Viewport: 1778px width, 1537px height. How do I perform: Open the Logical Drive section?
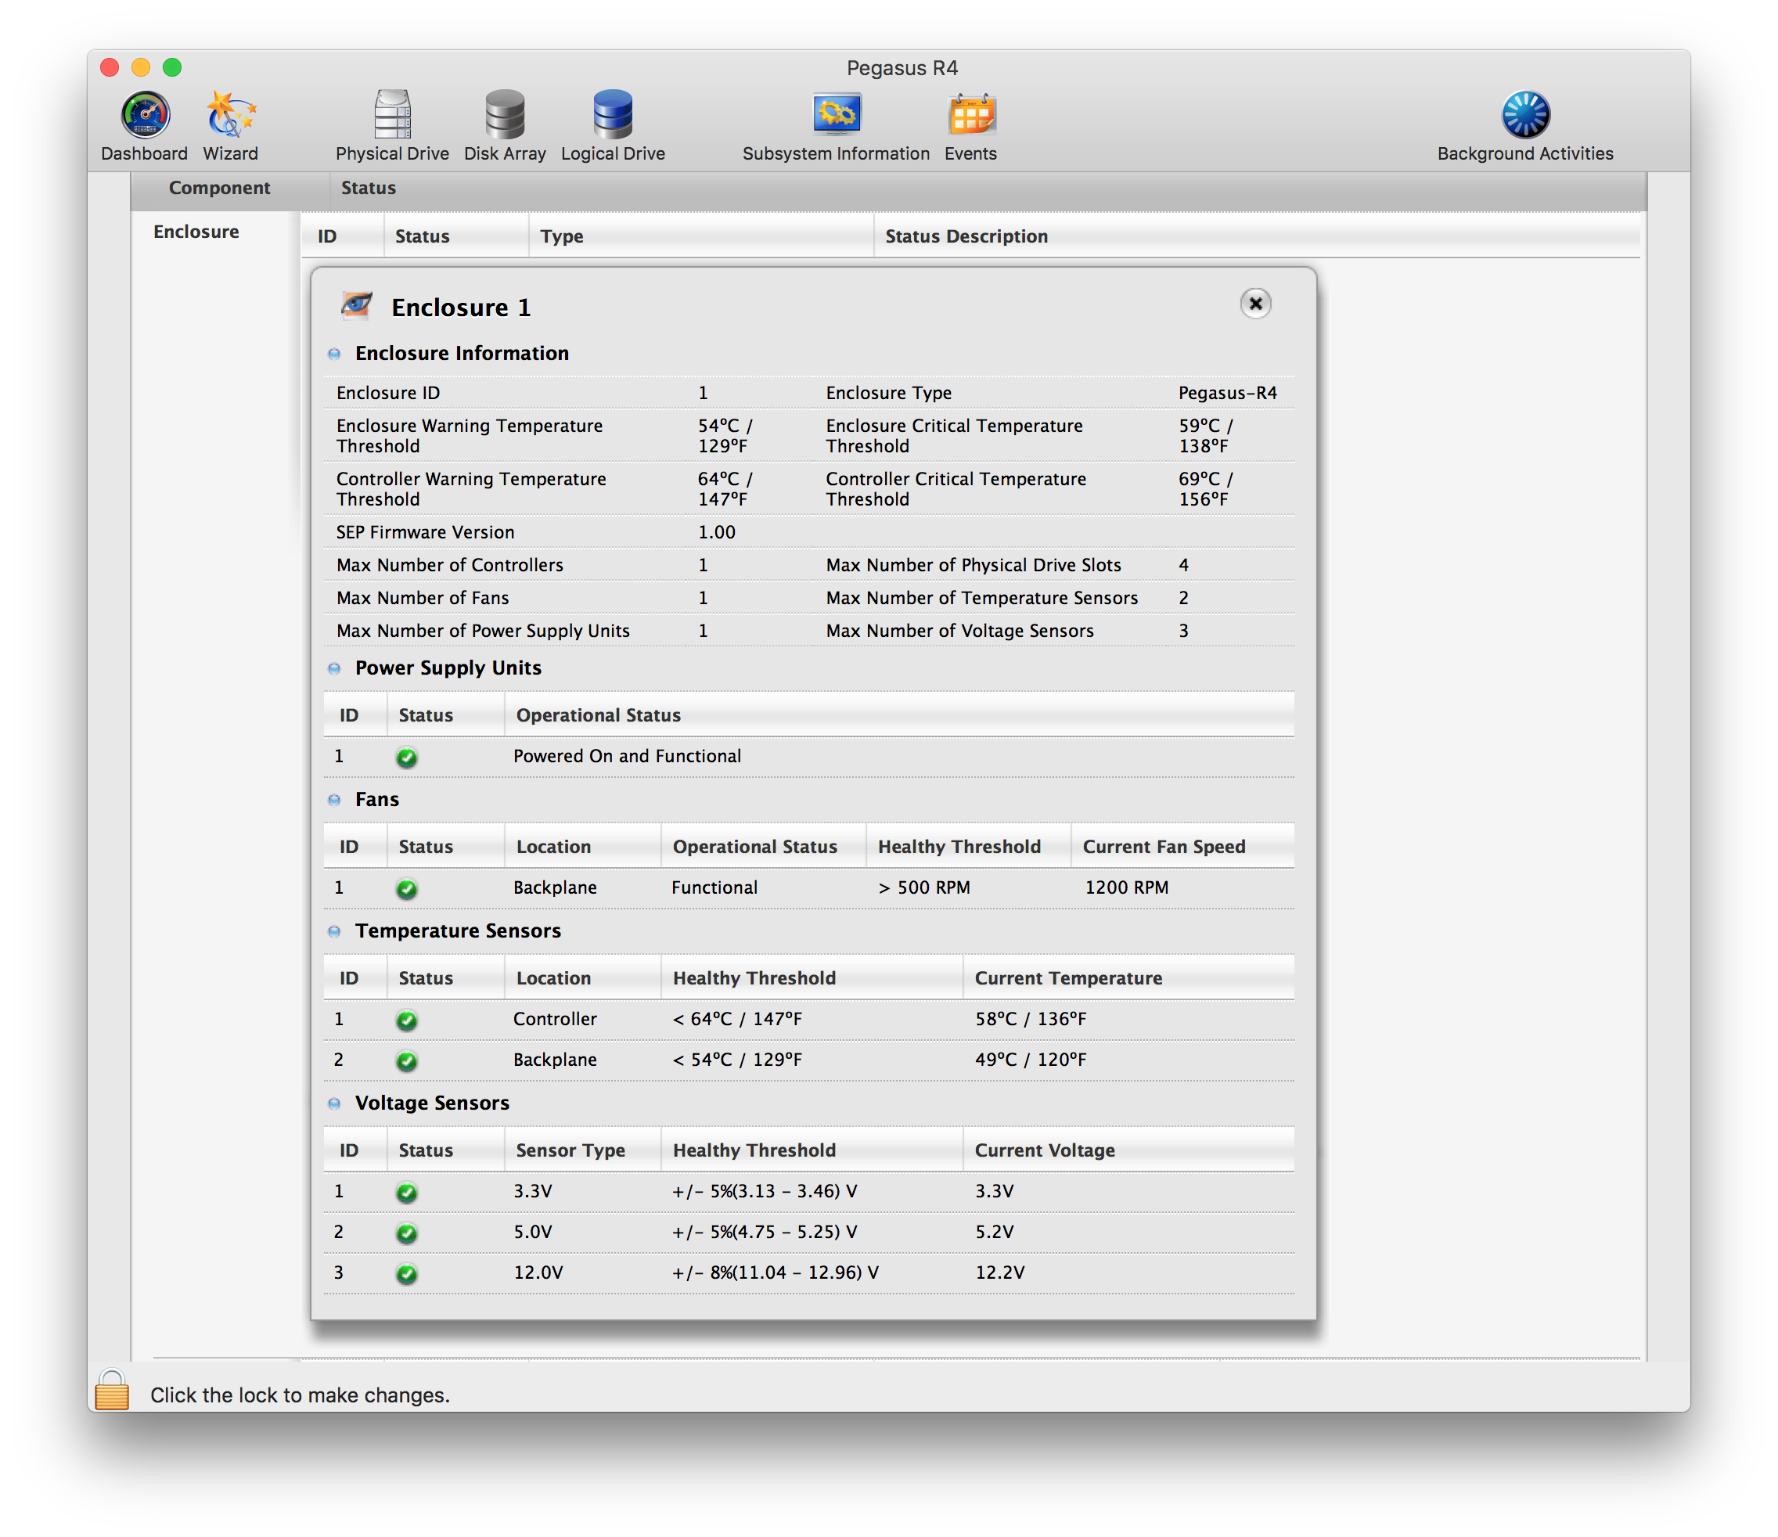613,116
